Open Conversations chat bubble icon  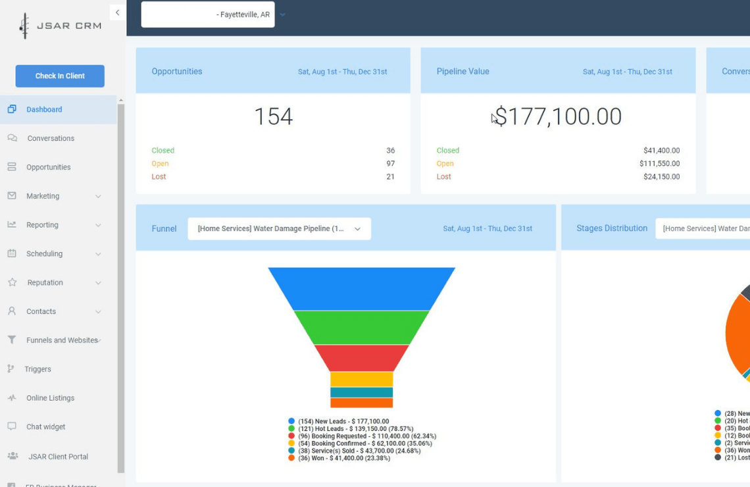tap(12, 138)
